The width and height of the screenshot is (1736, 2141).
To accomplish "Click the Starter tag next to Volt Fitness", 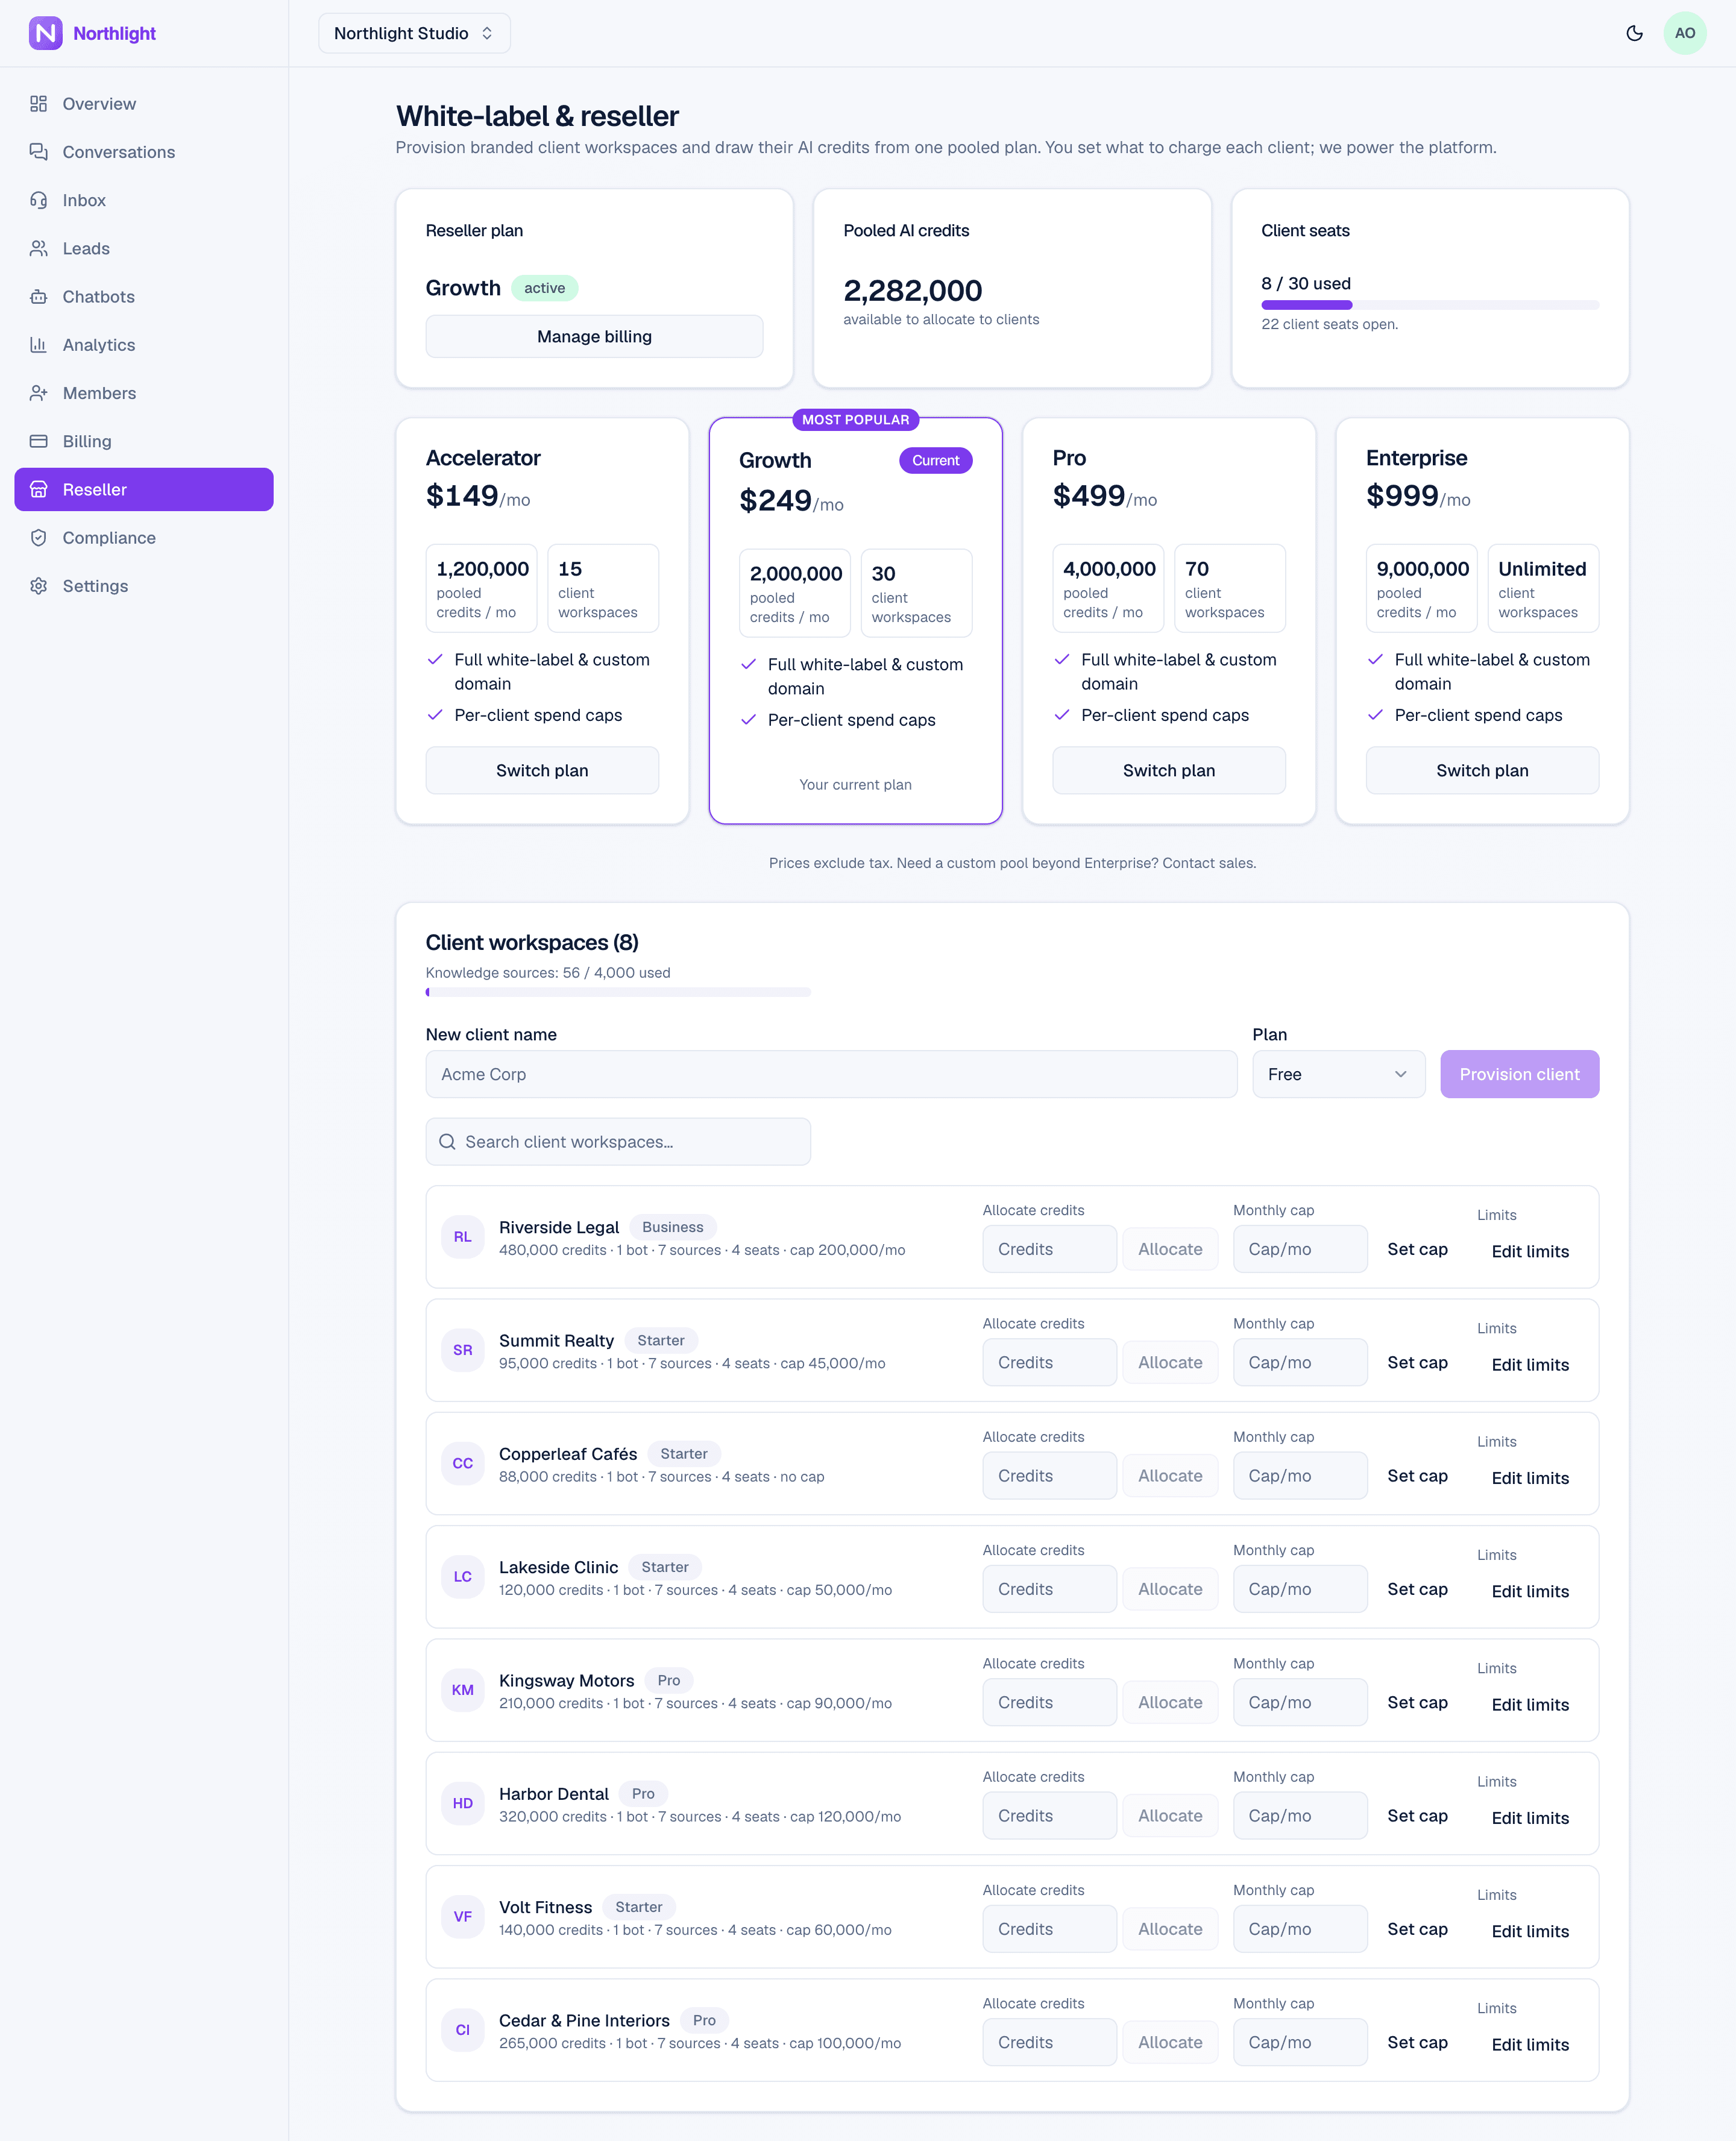I will [x=638, y=1907].
